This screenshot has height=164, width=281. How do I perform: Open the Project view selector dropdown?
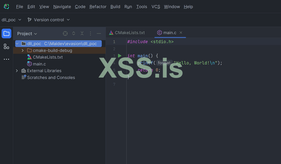(x=27, y=34)
